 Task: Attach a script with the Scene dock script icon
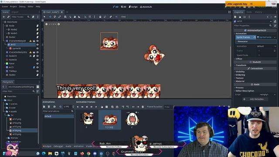(33, 17)
